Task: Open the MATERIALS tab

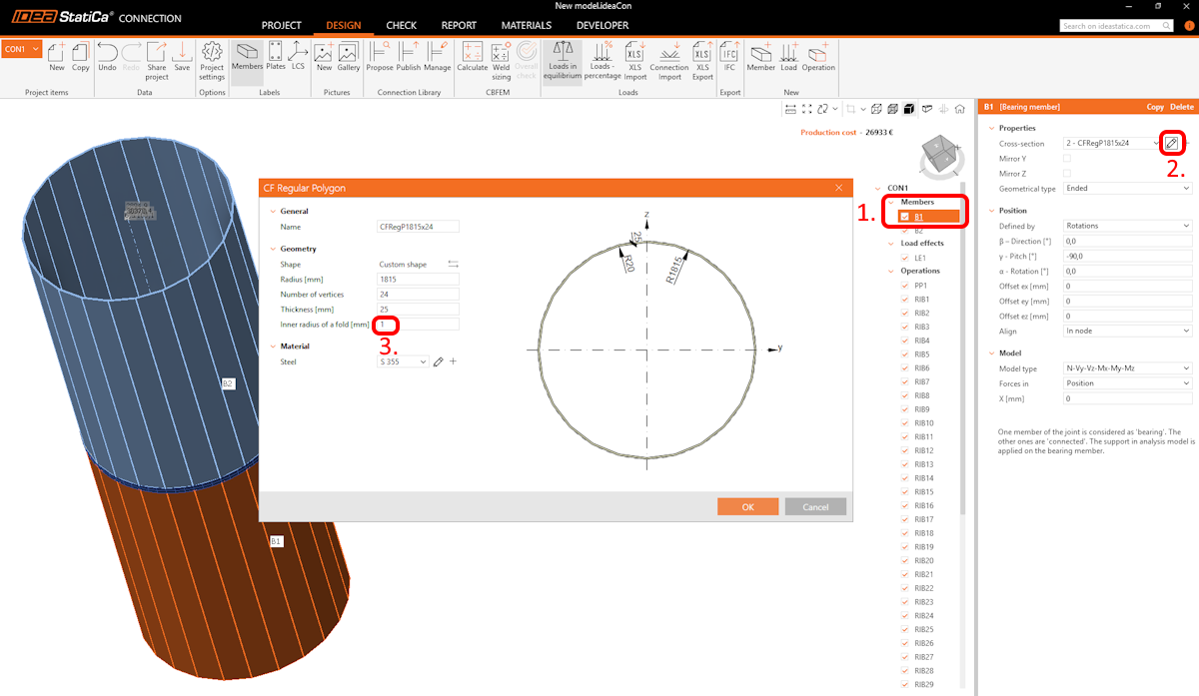Action: (526, 25)
